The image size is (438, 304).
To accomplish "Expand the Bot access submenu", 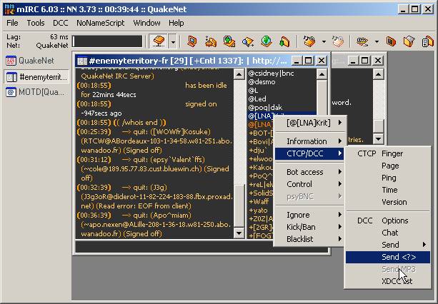I will pos(309,172).
